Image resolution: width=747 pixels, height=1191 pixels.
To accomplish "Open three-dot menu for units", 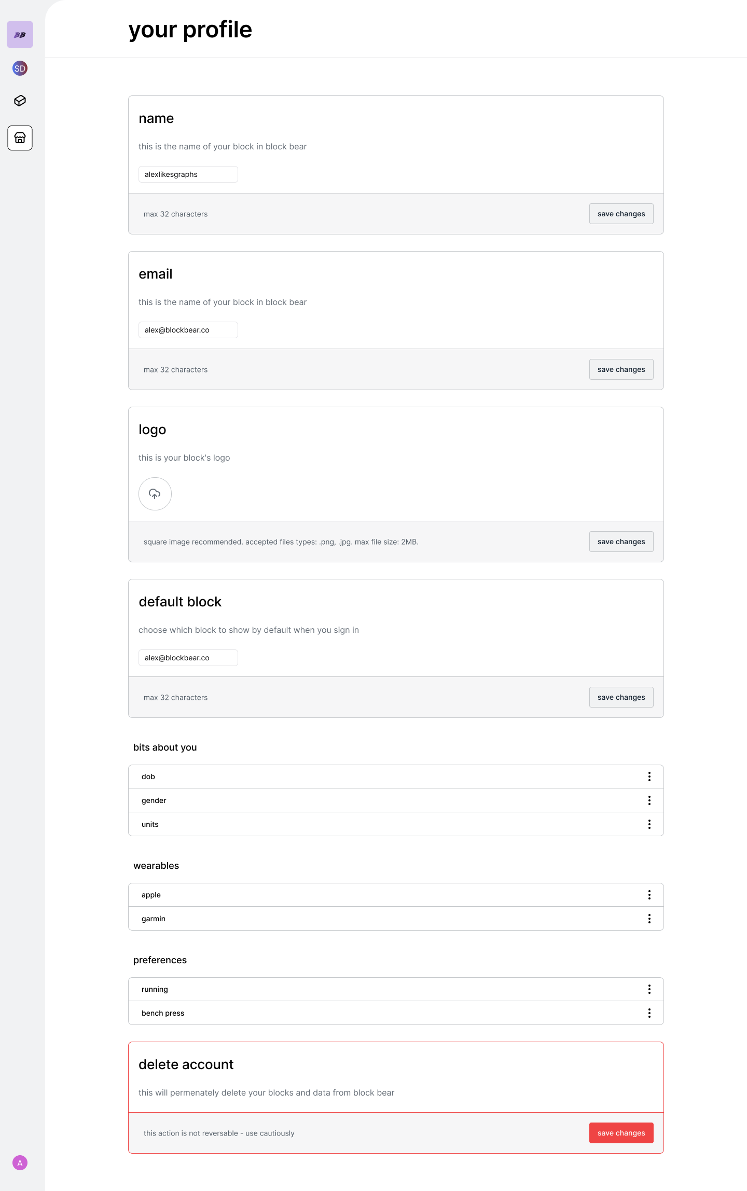I will click(x=649, y=824).
